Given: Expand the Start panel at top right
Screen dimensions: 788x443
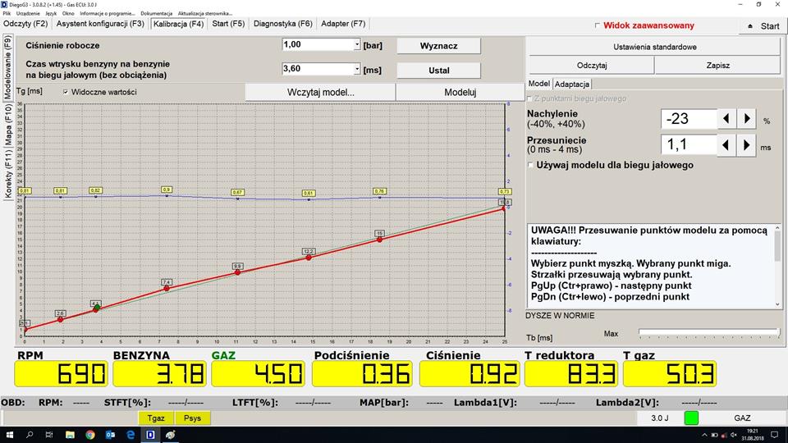Looking at the screenshot, I should 763,26.
